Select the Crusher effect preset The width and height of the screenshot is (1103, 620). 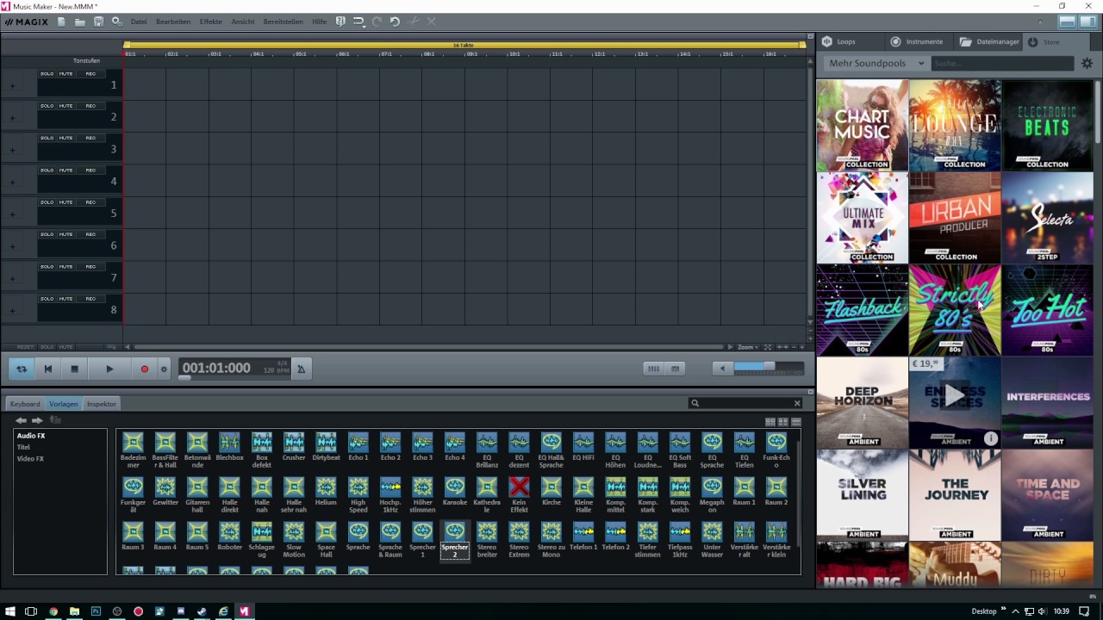pos(294,447)
